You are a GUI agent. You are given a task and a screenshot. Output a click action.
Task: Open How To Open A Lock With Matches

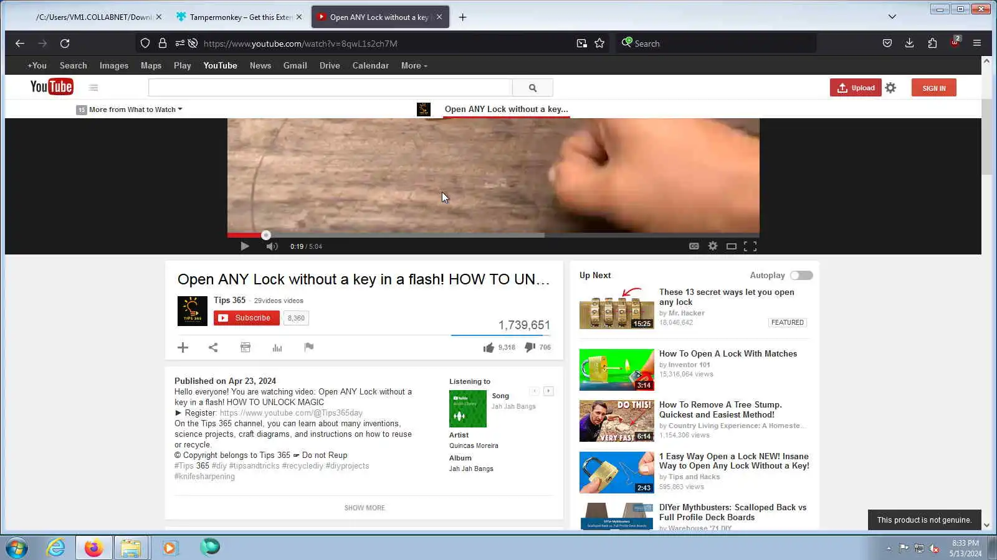tap(728, 353)
